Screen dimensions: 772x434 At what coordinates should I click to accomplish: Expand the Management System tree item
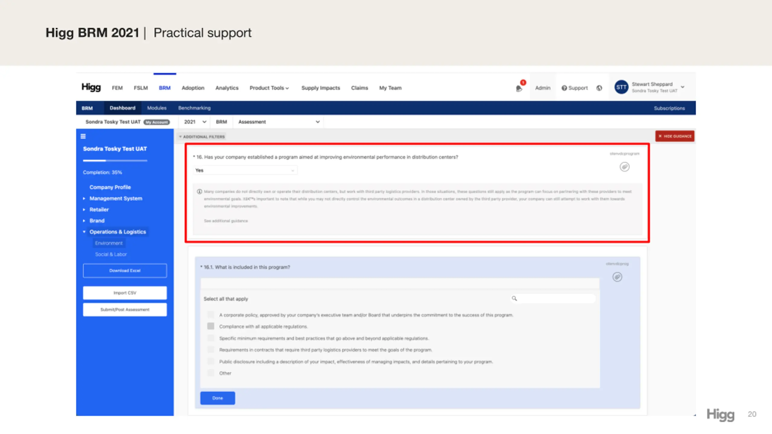click(84, 199)
